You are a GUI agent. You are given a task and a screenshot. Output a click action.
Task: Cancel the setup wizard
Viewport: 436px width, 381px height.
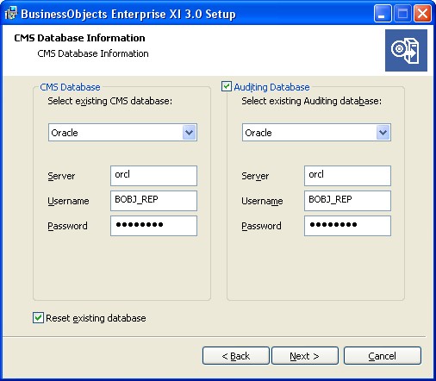tap(383, 356)
